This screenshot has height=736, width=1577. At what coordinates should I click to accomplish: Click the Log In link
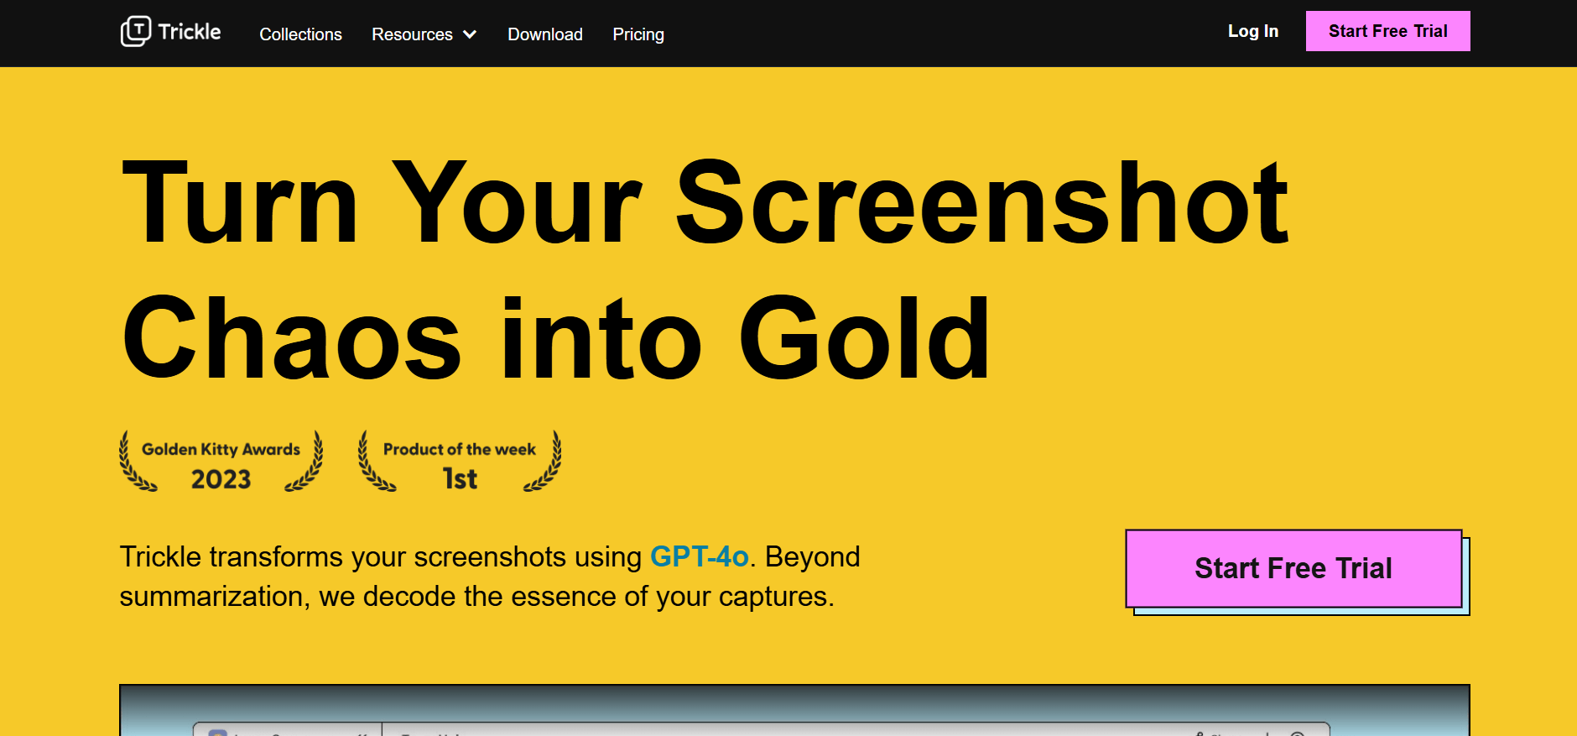point(1252,31)
